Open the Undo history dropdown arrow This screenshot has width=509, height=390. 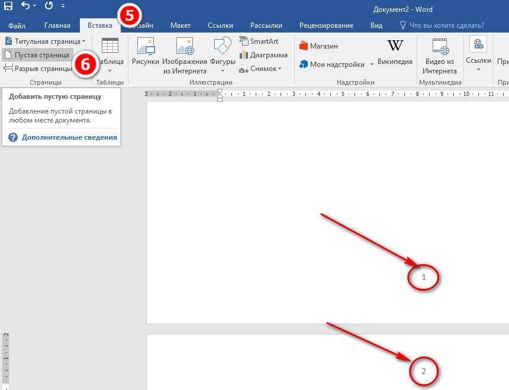coord(34,6)
